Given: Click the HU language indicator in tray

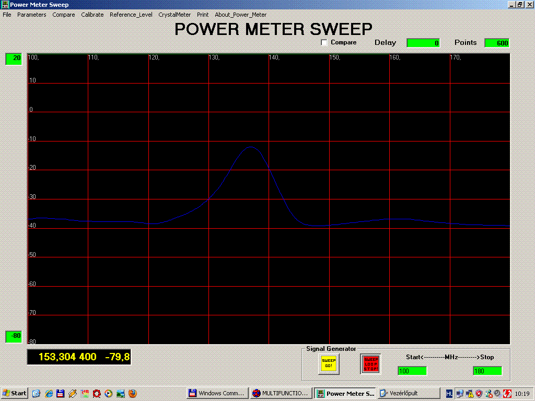Looking at the screenshot, I should coord(449,394).
